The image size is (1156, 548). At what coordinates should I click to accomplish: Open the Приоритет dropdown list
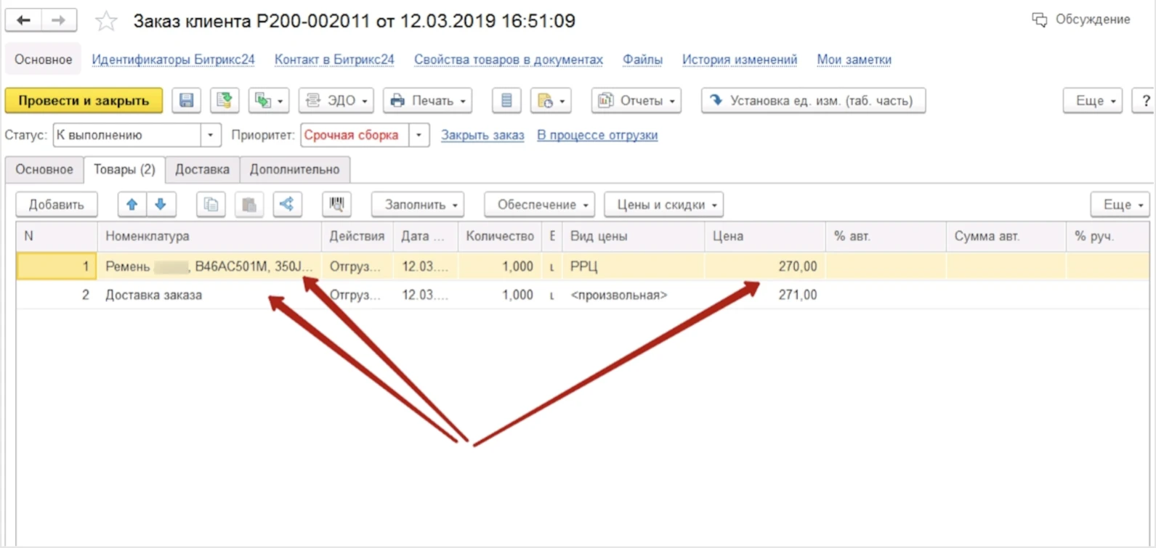419,135
